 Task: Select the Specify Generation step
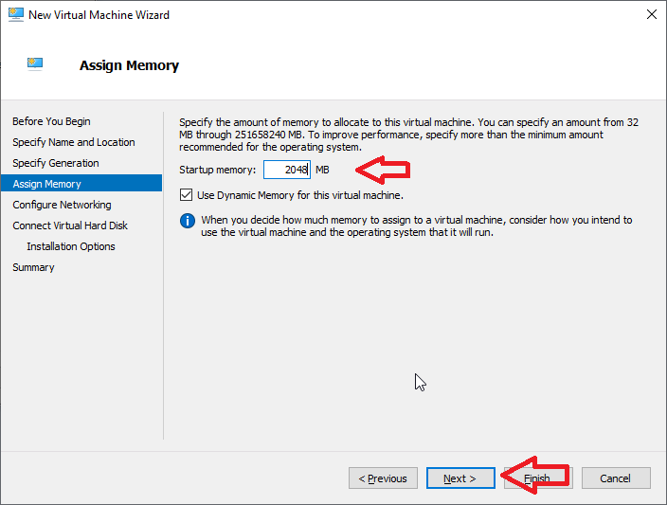55,163
